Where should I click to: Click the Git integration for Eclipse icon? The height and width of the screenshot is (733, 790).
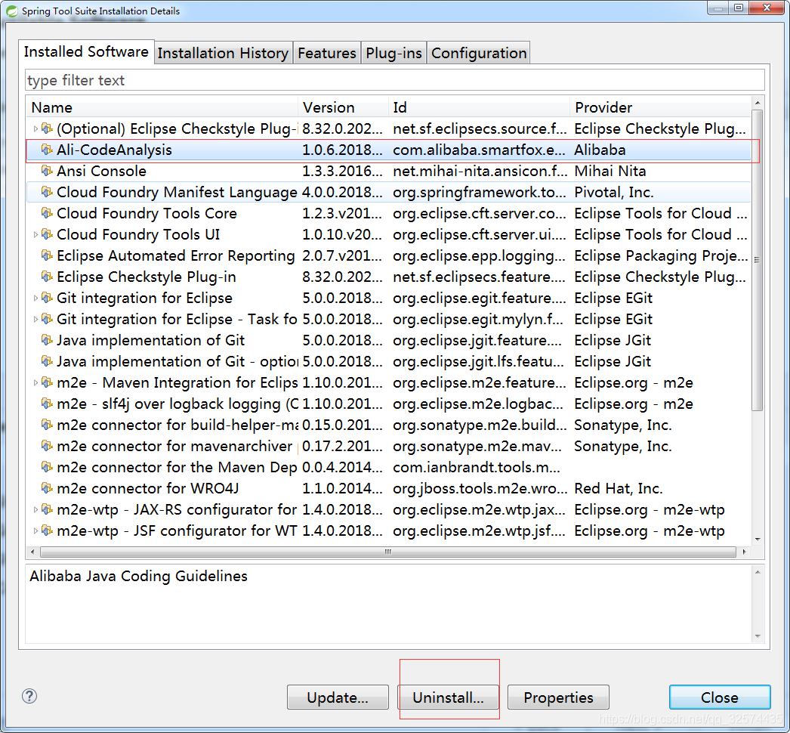[47, 298]
